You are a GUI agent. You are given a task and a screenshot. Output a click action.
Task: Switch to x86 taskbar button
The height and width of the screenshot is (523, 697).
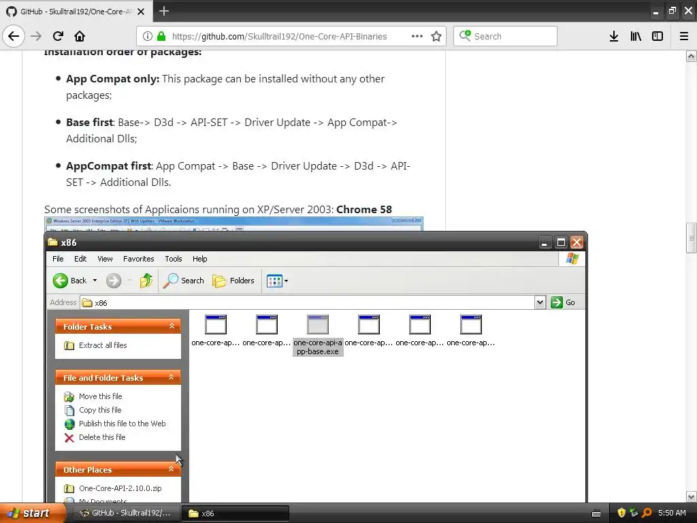[x=236, y=513]
